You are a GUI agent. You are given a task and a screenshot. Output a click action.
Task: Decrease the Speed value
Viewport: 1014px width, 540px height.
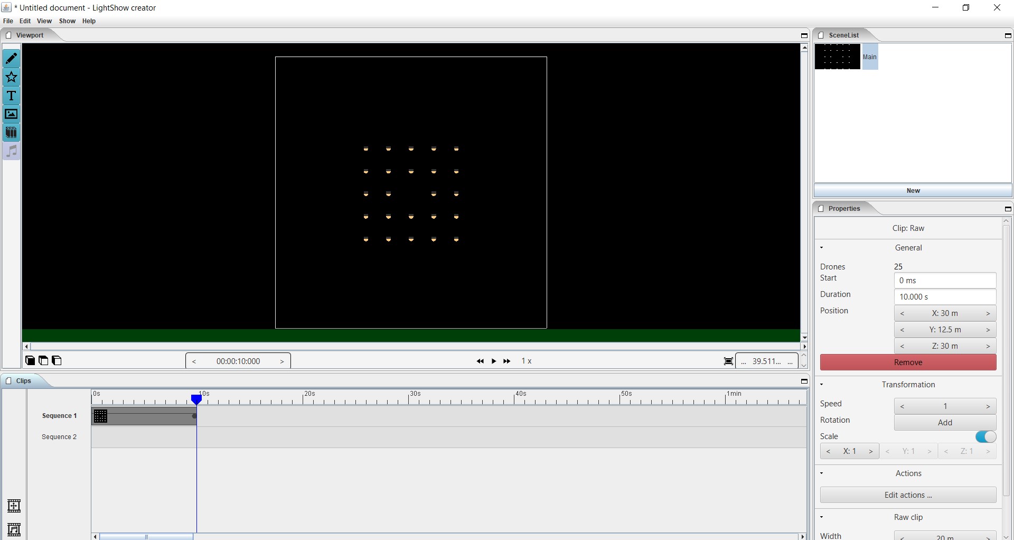point(903,406)
